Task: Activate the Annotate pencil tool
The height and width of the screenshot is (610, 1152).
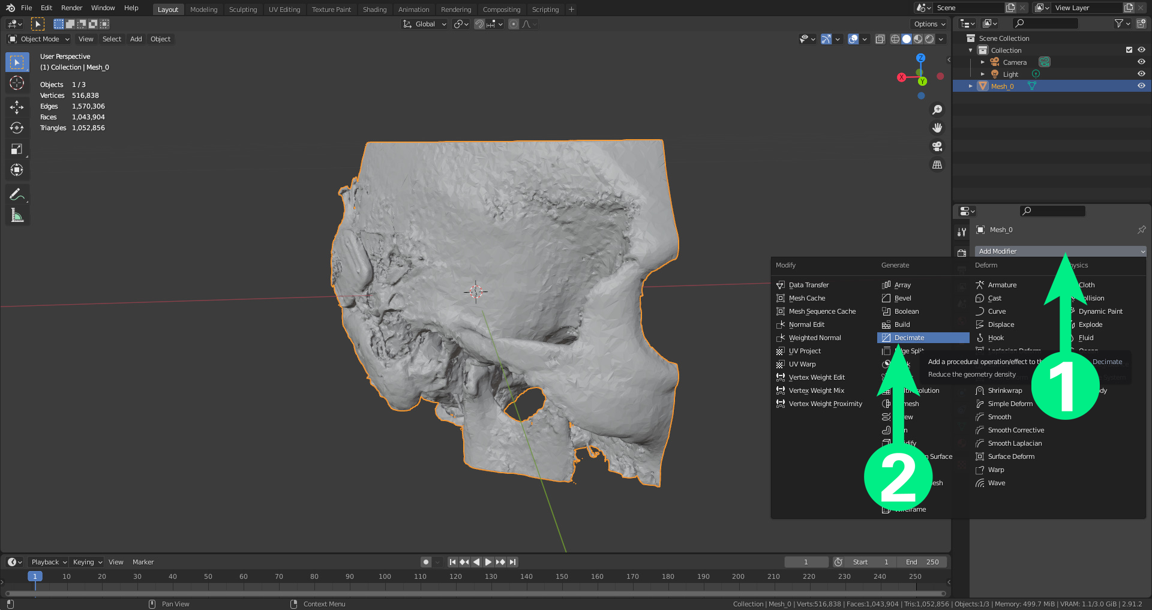Action: pos(17,194)
